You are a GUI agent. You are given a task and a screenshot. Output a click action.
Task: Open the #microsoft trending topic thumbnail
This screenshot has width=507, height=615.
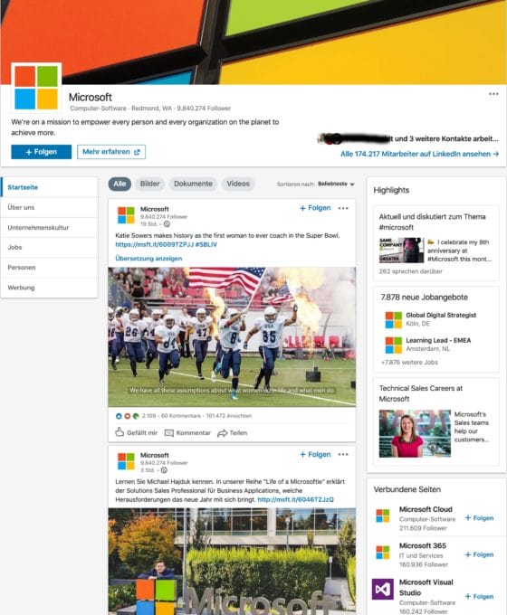coord(401,250)
